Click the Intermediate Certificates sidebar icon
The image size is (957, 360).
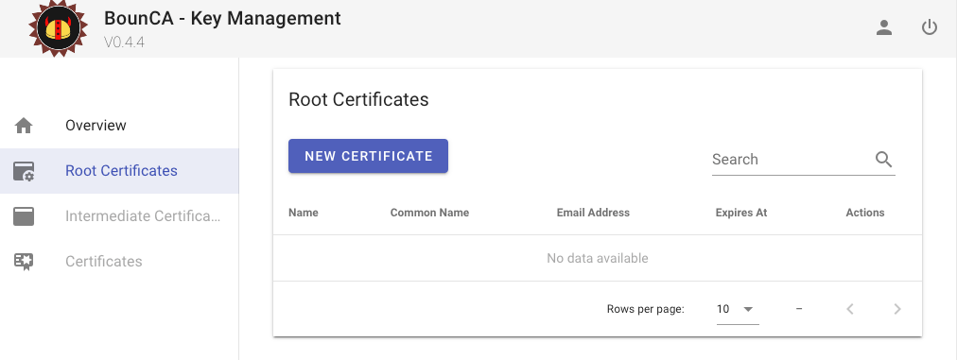tap(24, 216)
